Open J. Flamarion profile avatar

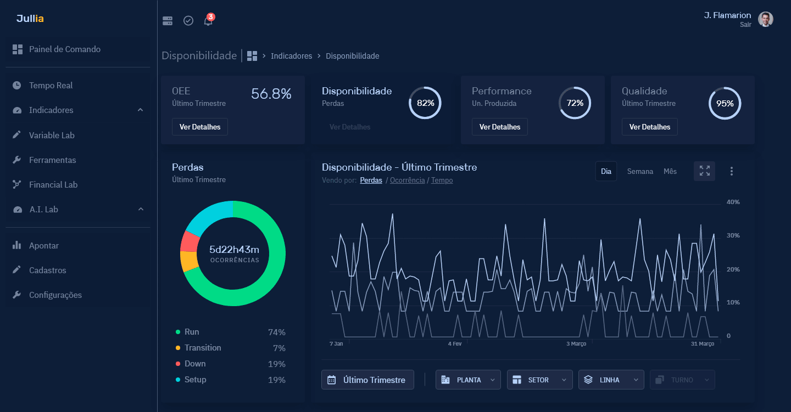(x=765, y=19)
